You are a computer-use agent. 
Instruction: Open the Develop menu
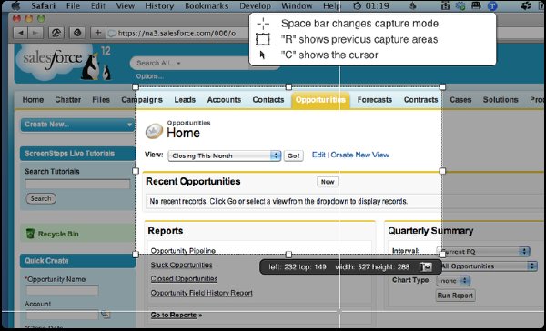click(x=255, y=6)
